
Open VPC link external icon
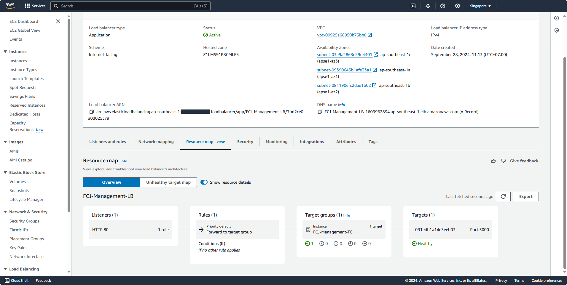pyautogui.click(x=370, y=35)
